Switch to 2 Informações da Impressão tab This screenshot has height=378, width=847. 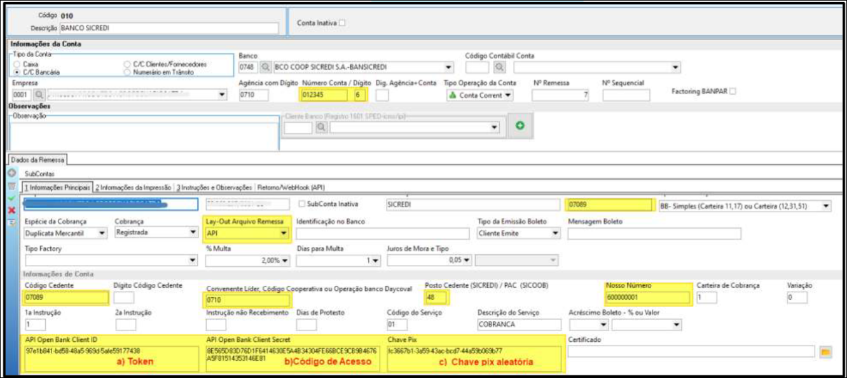[x=134, y=187]
